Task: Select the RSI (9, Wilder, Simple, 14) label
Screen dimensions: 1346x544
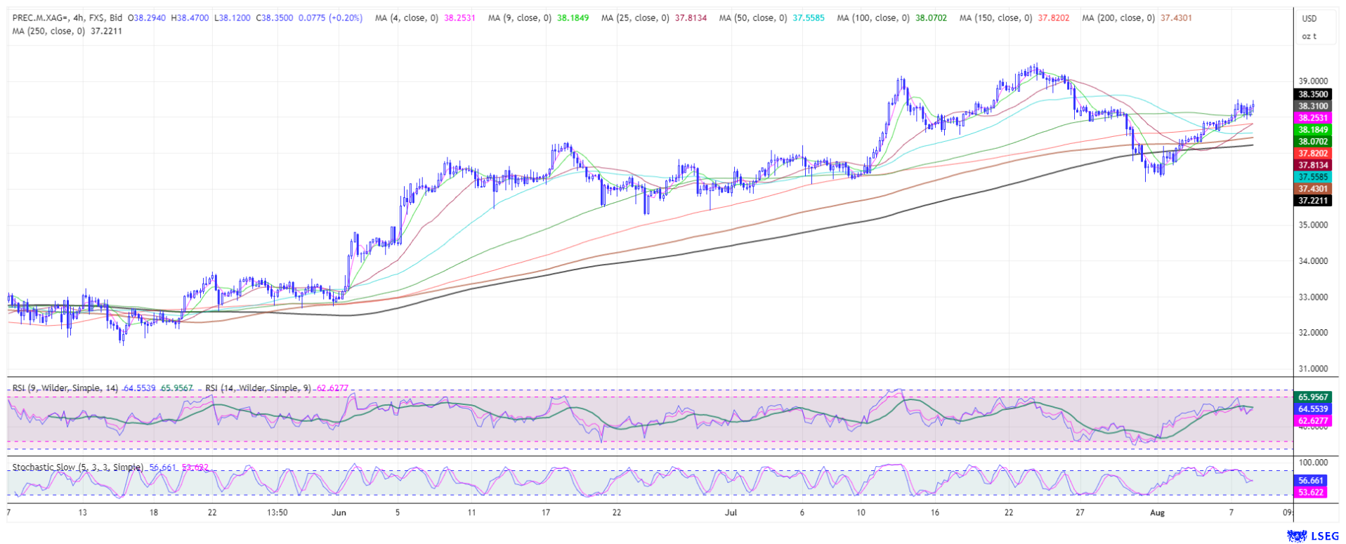Action: pyautogui.click(x=65, y=388)
